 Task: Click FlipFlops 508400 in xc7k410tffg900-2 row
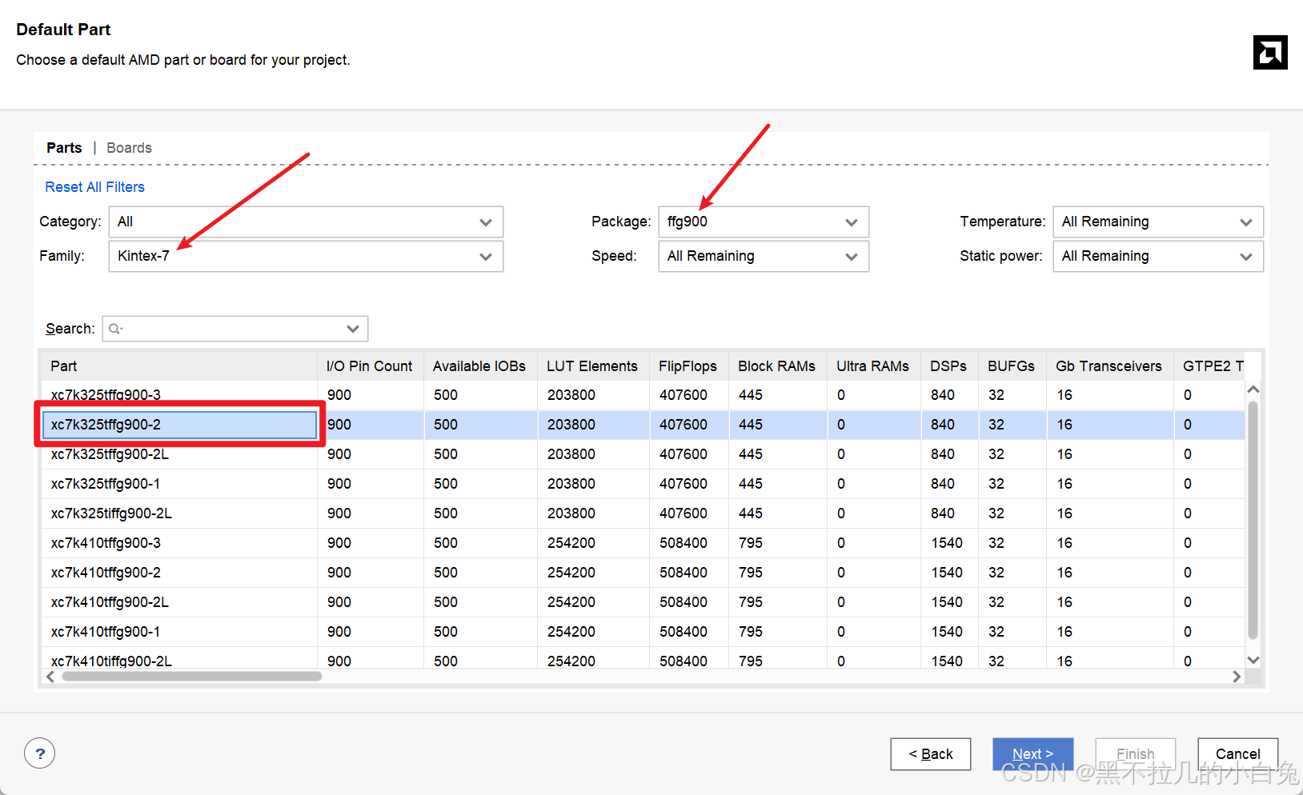click(x=684, y=573)
